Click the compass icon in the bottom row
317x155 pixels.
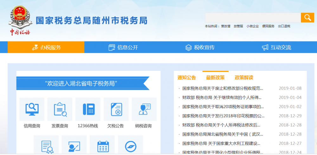(x=130, y=146)
